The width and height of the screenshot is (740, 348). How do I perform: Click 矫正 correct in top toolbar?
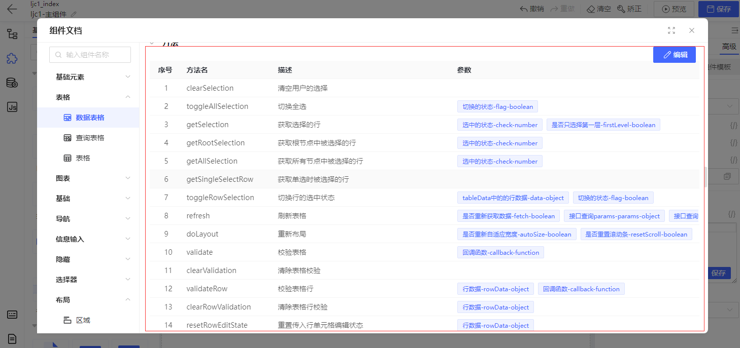pyautogui.click(x=629, y=9)
